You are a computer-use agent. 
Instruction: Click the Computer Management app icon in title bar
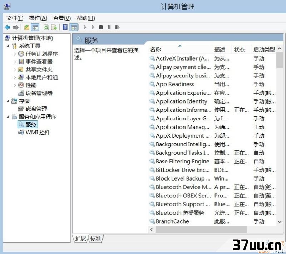(x=7, y=6)
